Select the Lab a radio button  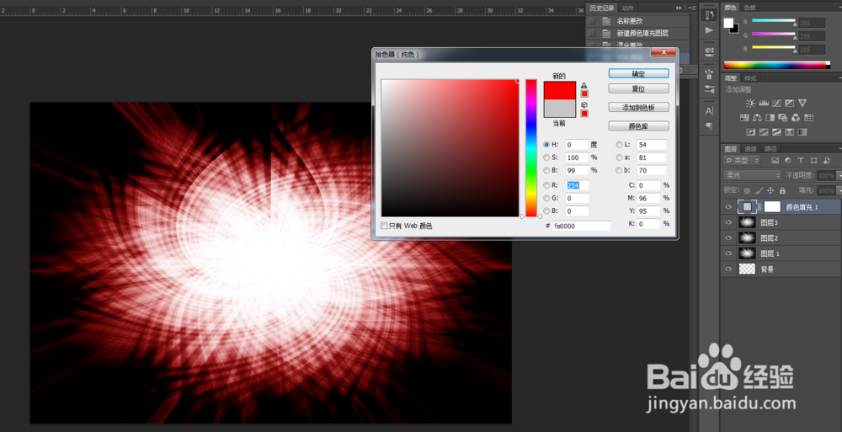[619, 157]
